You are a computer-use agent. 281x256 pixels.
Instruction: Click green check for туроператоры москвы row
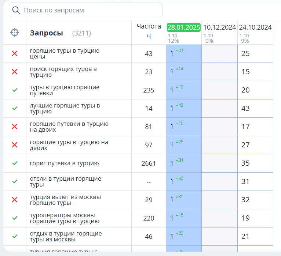pos(15,218)
